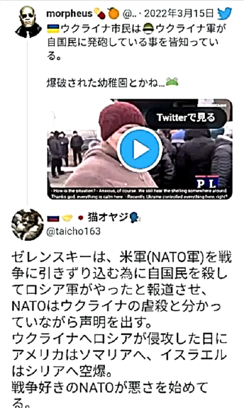Click the frog emoji in tweet
The image size is (244, 408).
click(x=172, y=82)
